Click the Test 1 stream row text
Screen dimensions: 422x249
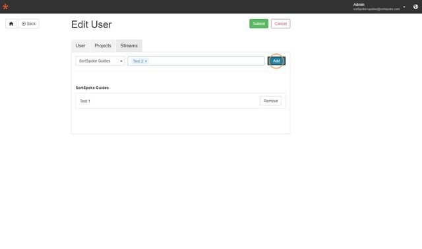pos(85,101)
